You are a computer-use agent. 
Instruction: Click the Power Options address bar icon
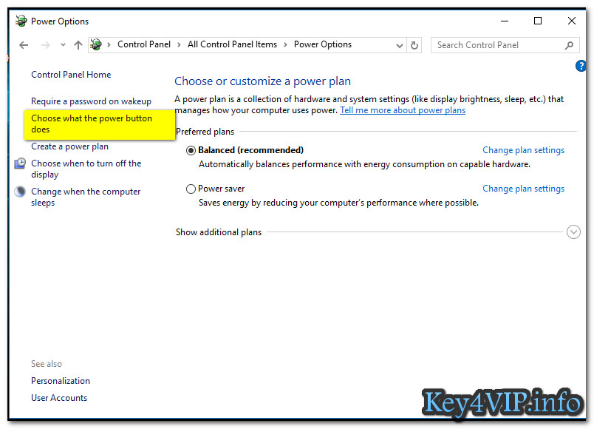pyautogui.click(x=96, y=45)
